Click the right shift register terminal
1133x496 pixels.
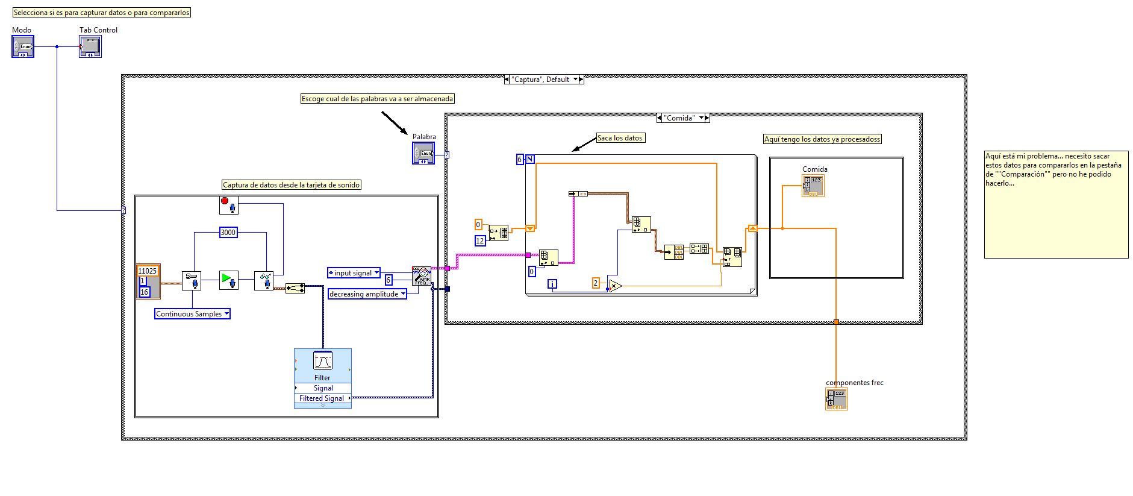coord(752,228)
